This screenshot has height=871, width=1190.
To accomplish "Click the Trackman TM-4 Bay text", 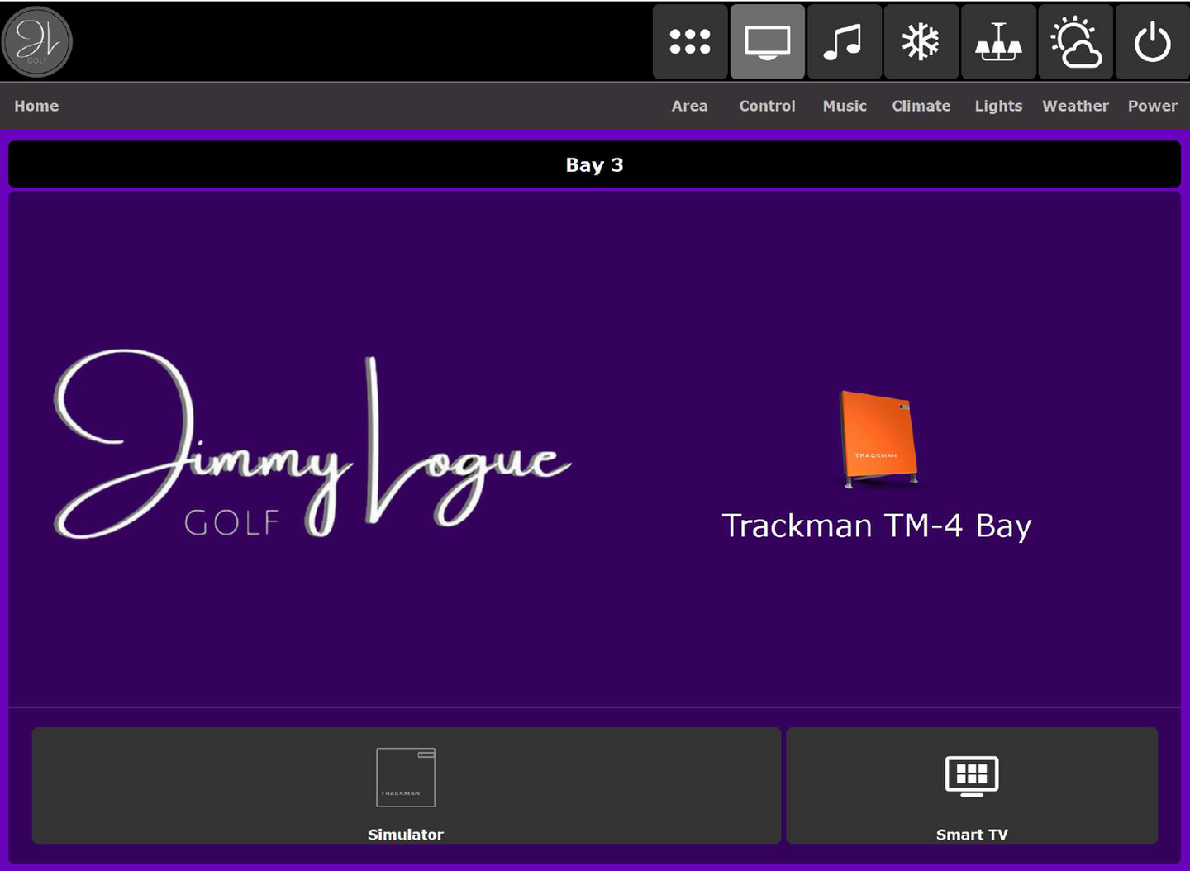I will click(877, 526).
